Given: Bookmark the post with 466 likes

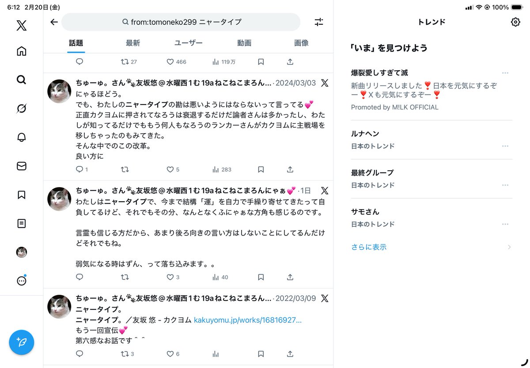Looking at the screenshot, I should pyautogui.click(x=261, y=62).
